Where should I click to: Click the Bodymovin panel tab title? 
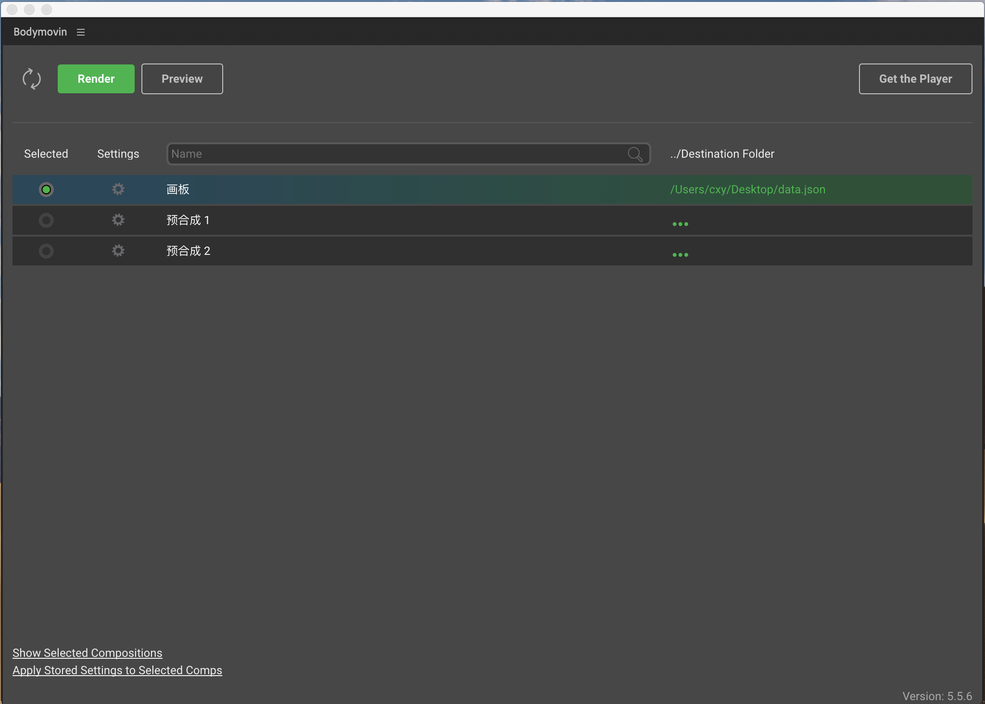(40, 32)
